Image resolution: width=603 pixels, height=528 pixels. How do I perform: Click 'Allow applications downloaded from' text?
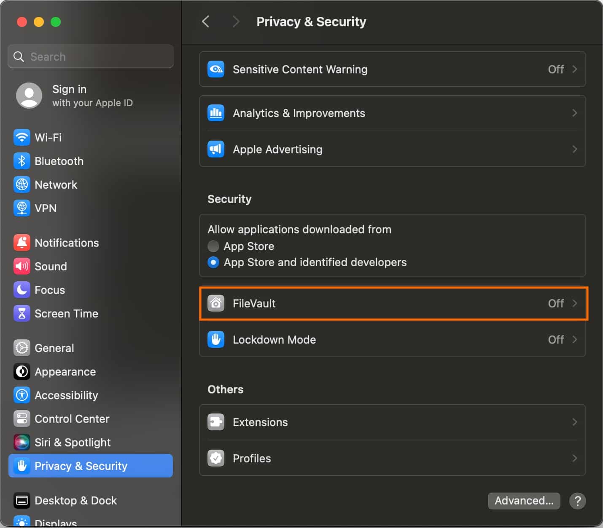click(x=299, y=229)
